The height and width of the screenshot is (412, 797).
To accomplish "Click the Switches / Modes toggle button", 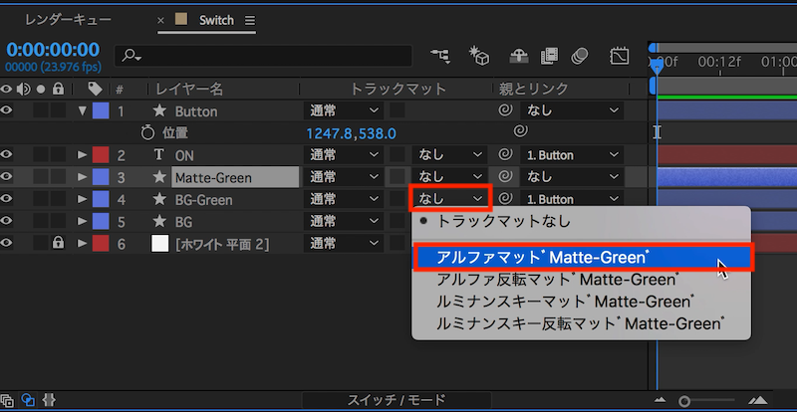I will pyautogui.click(x=397, y=400).
